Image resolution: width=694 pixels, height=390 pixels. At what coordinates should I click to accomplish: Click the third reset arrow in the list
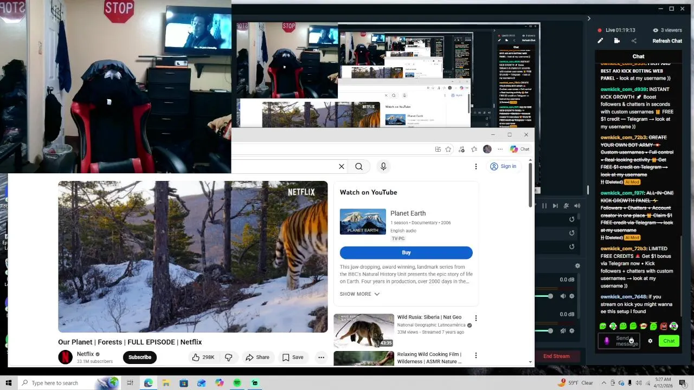(x=571, y=246)
